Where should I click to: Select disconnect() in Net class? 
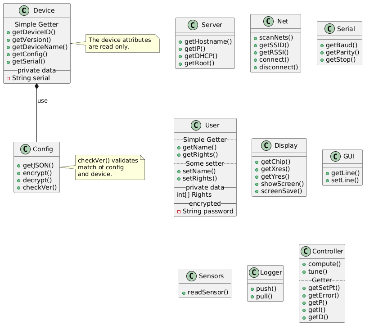coord(279,67)
